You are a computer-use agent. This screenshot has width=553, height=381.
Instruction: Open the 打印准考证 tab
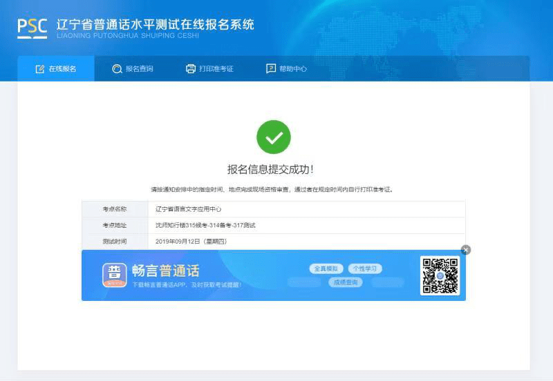click(209, 68)
